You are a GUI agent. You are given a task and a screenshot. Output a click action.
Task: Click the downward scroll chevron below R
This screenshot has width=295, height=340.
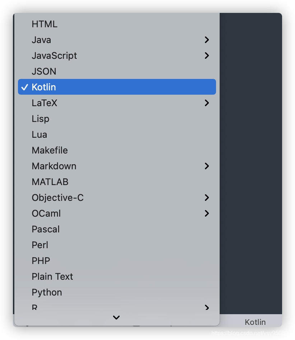pos(116,318)
